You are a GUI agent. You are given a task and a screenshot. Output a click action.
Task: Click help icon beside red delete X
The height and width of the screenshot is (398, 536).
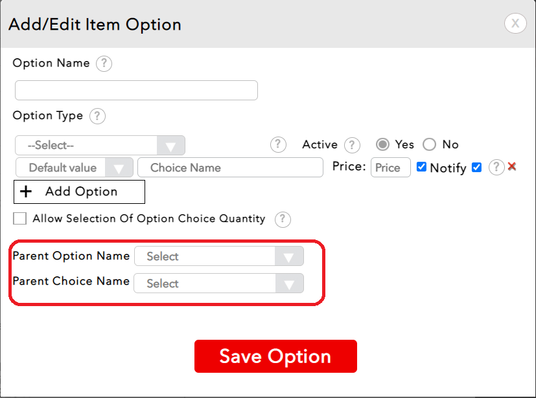click(x=496, y=167)
